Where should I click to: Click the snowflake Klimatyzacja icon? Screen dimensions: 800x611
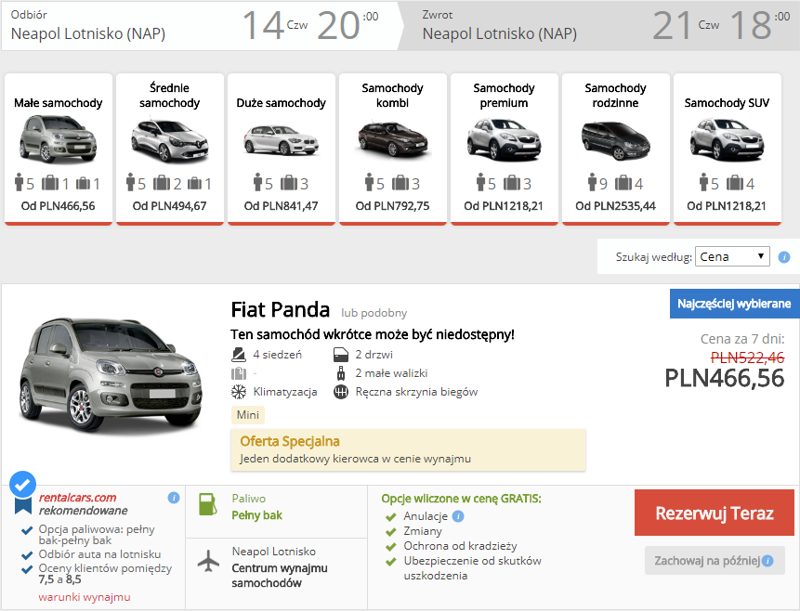tap(239, 392)
